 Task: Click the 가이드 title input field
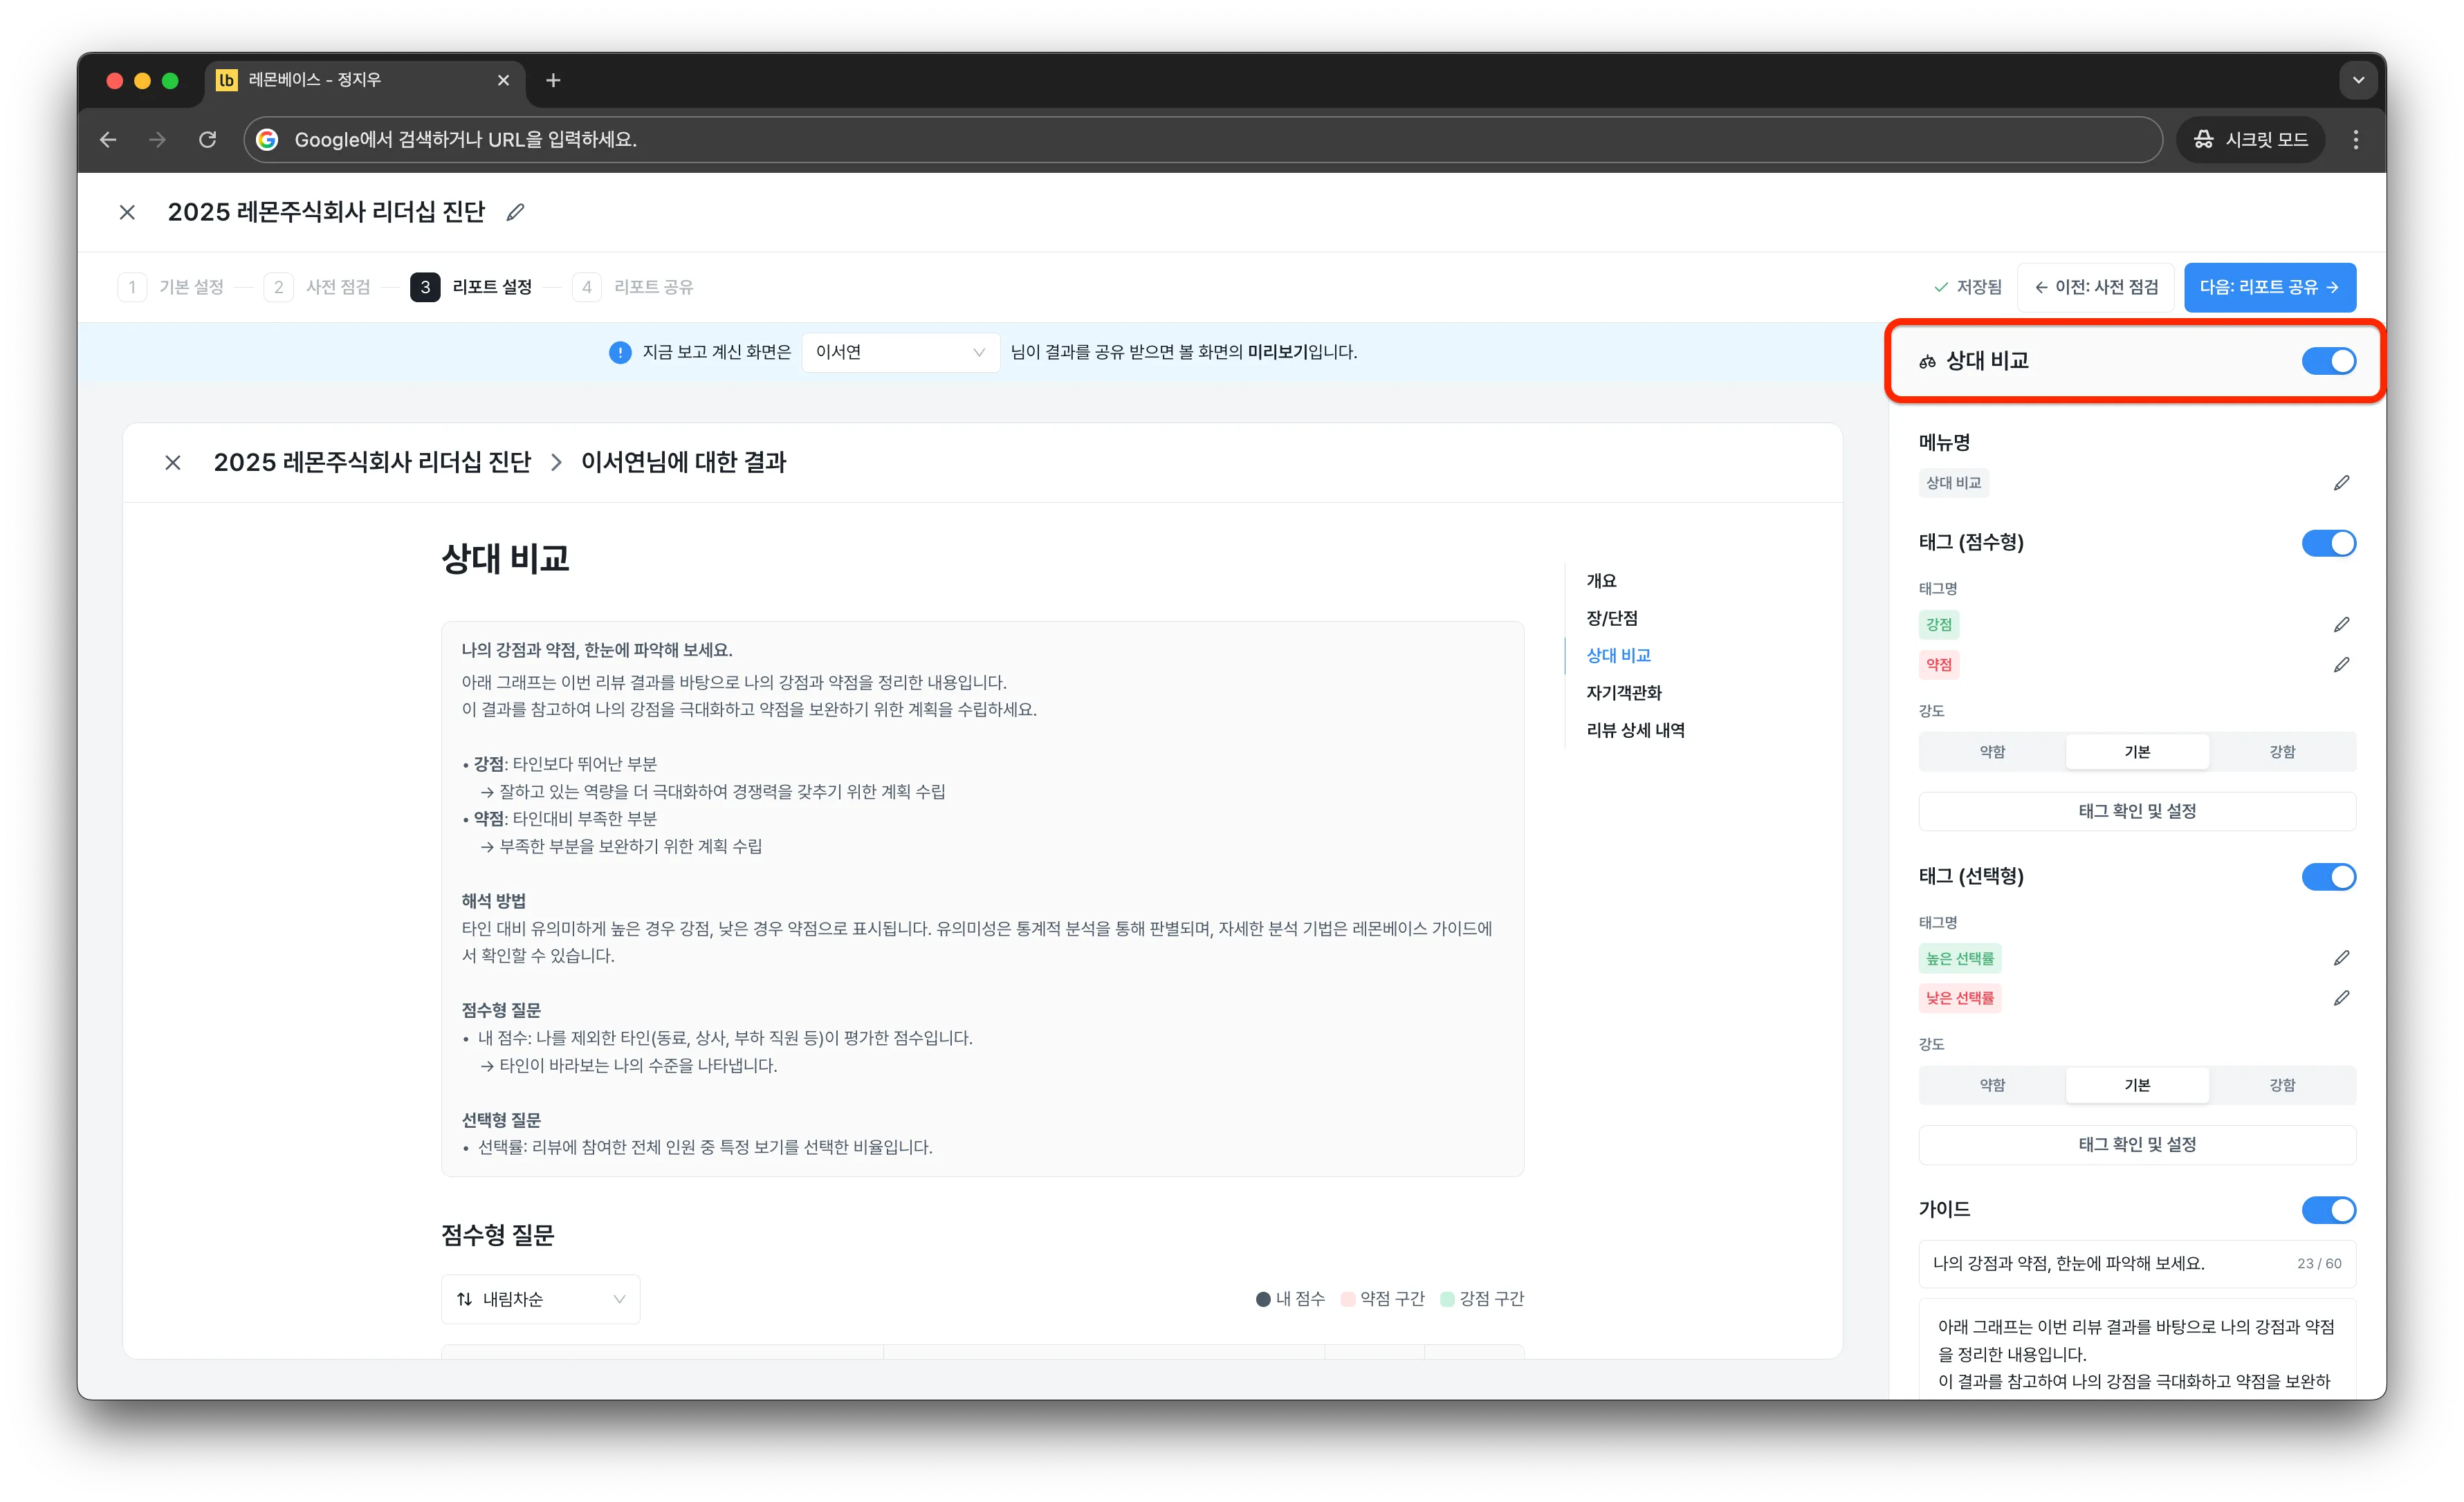[2136, 1263]
